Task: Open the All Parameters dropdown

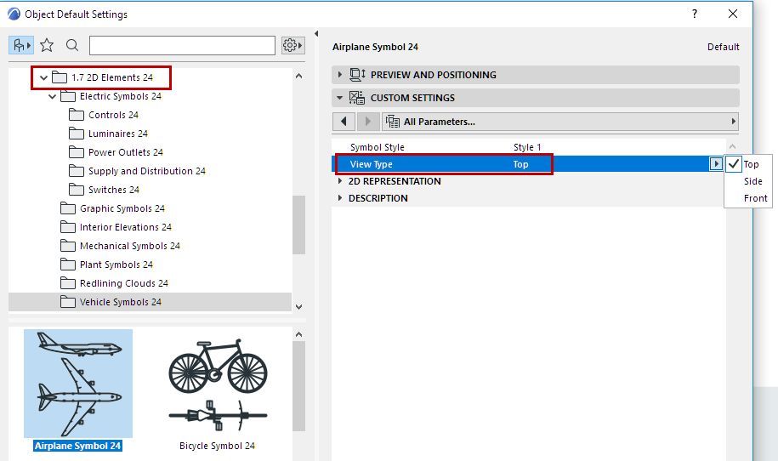Action: pyautogui.click(x=560, y=122)
